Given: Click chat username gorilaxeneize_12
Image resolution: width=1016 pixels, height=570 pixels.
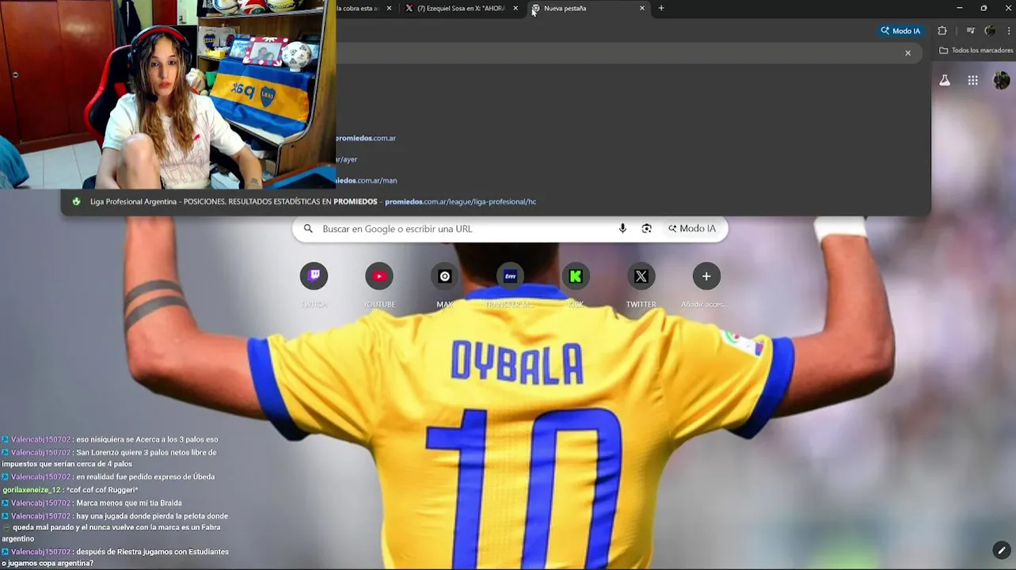Looking at the screenshot, I should click(x=32, y=490).
